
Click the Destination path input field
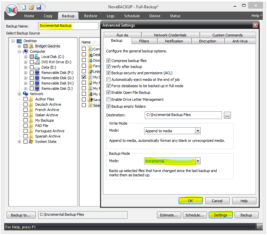(x=183, y=115)
